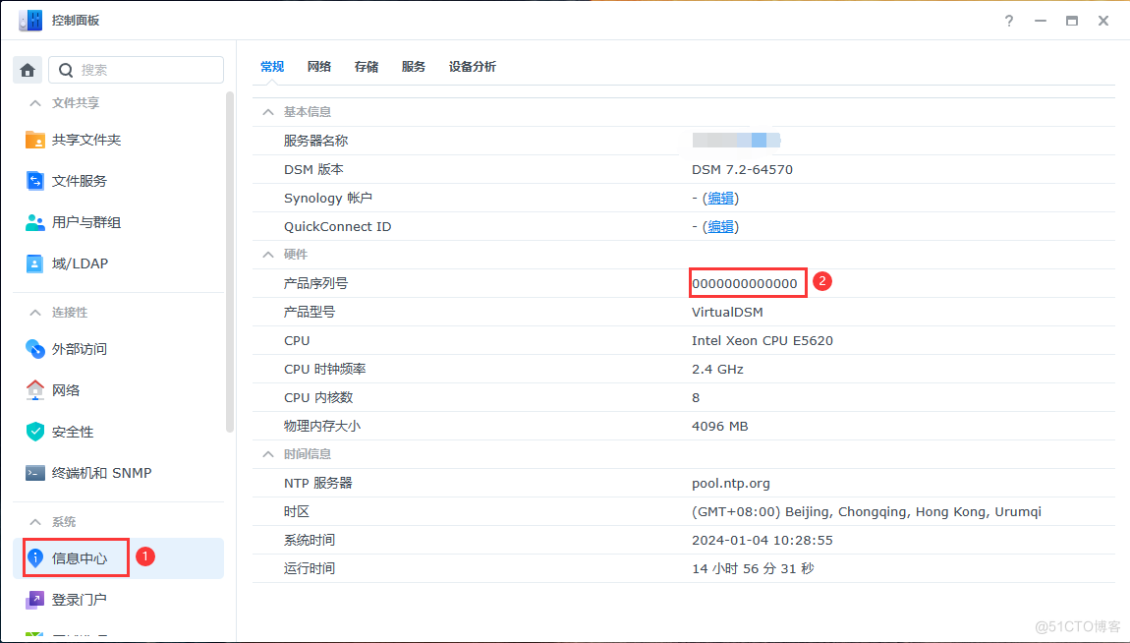Select 共享文件夹 label in sidebar

(x=86, y=140)
